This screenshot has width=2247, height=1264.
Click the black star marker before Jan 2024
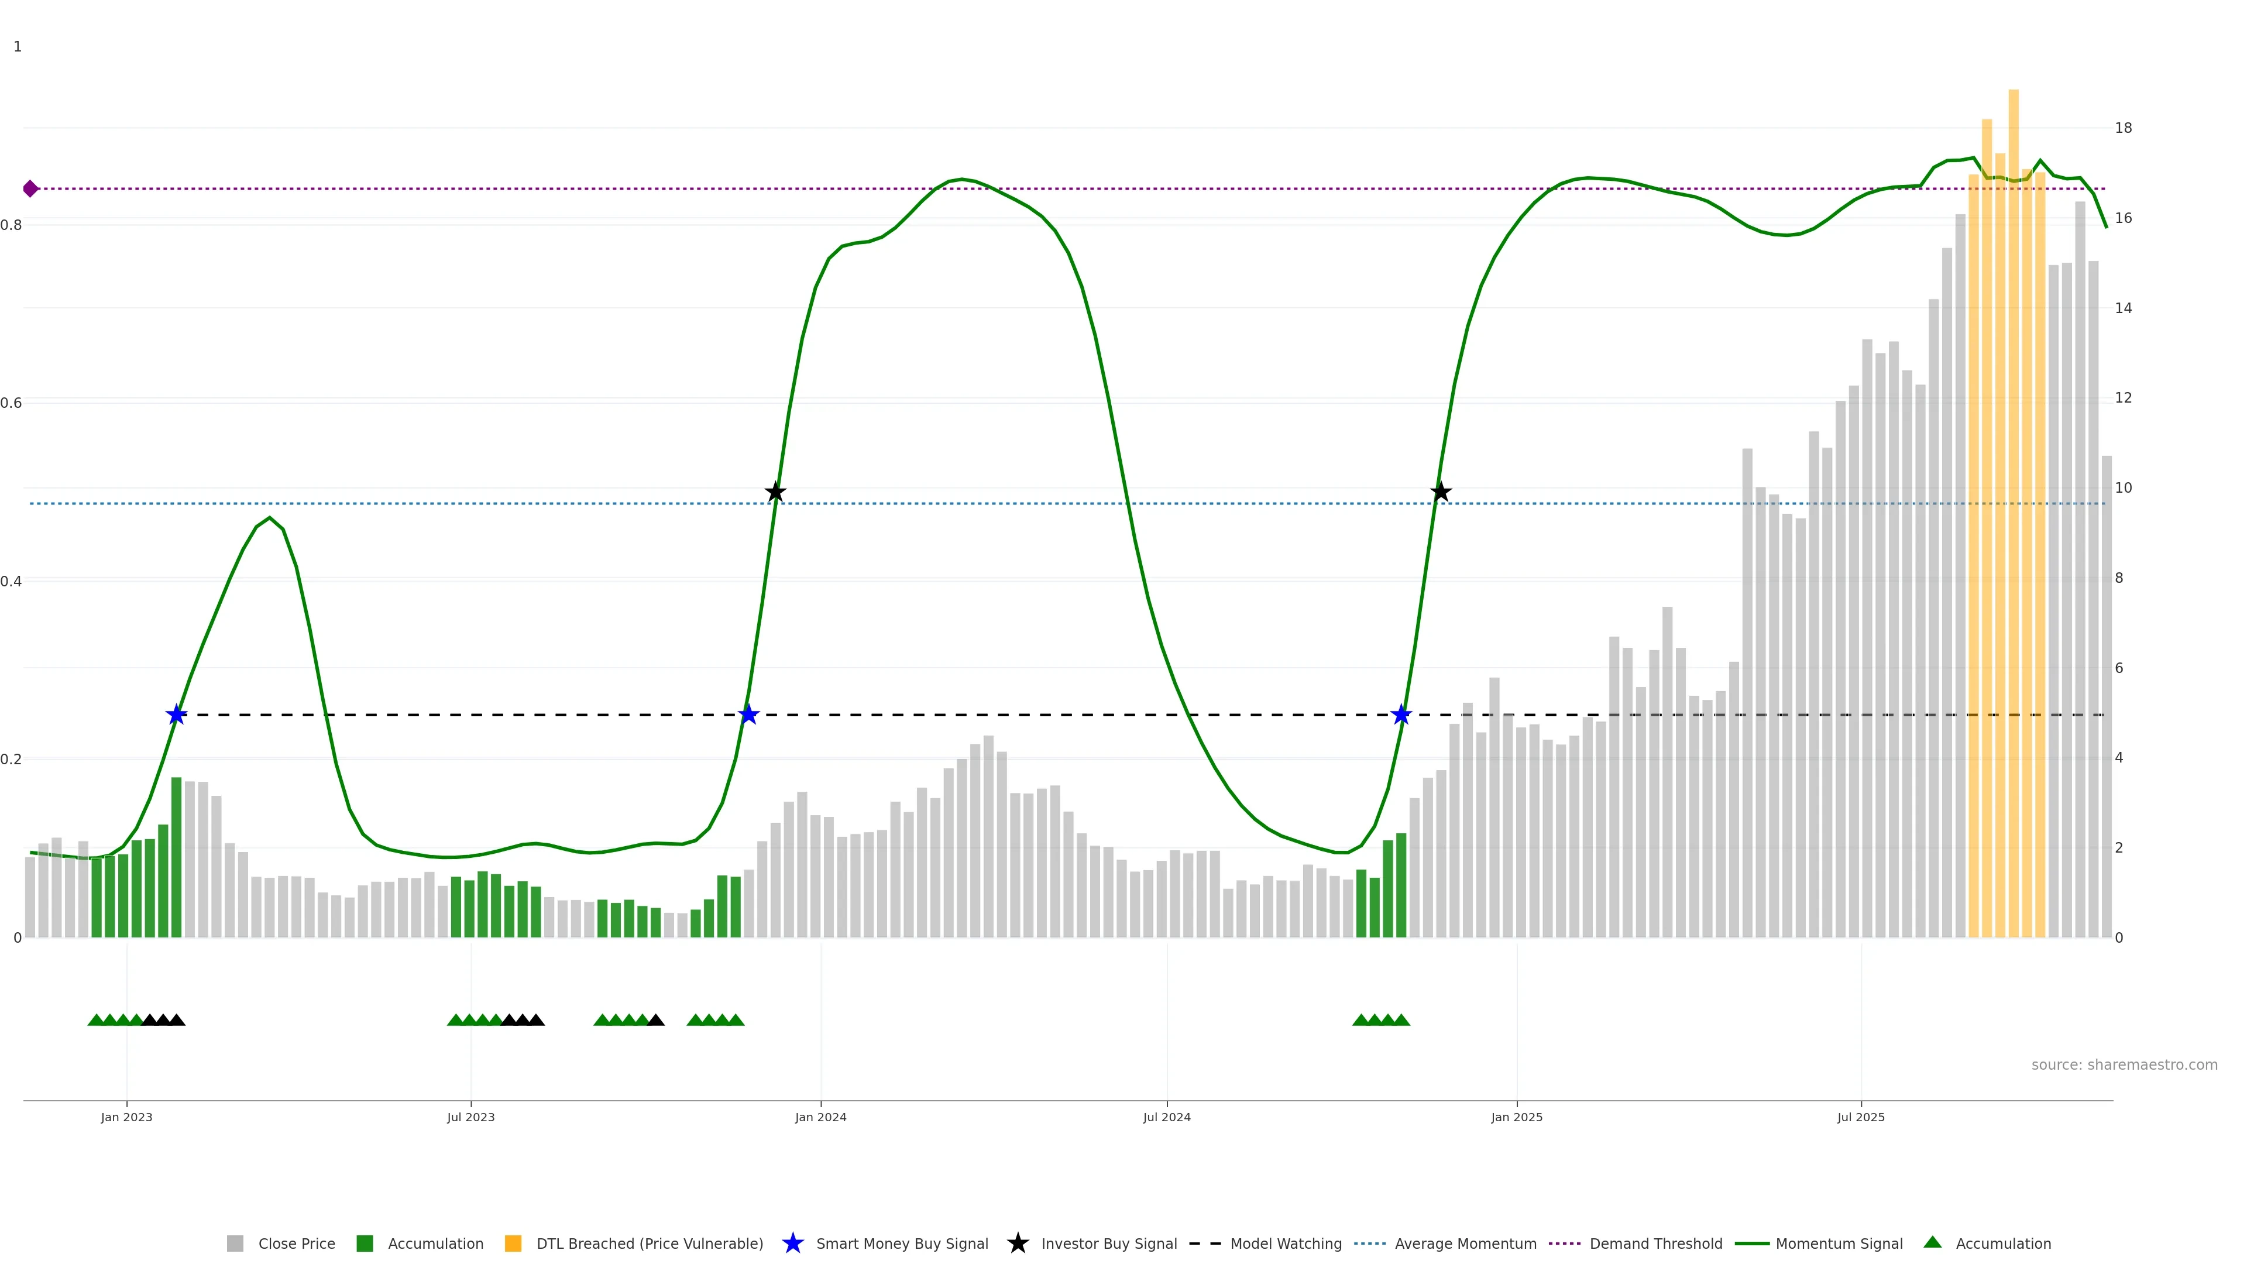coord(775,492)
